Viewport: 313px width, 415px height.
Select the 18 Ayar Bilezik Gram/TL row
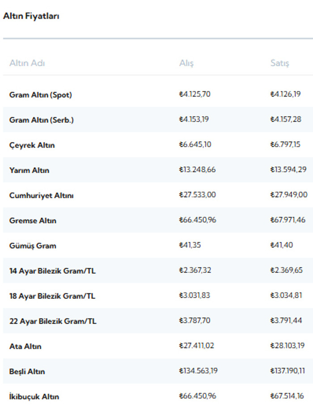pos(158,296)
